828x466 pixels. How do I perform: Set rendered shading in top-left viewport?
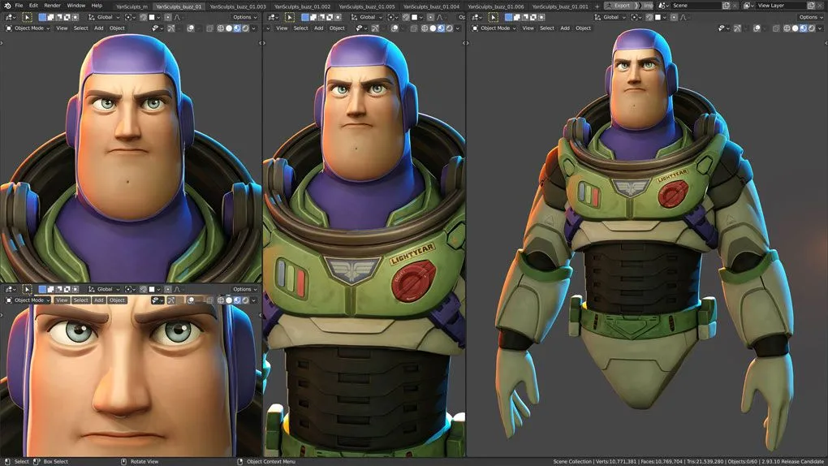(245, 28)
